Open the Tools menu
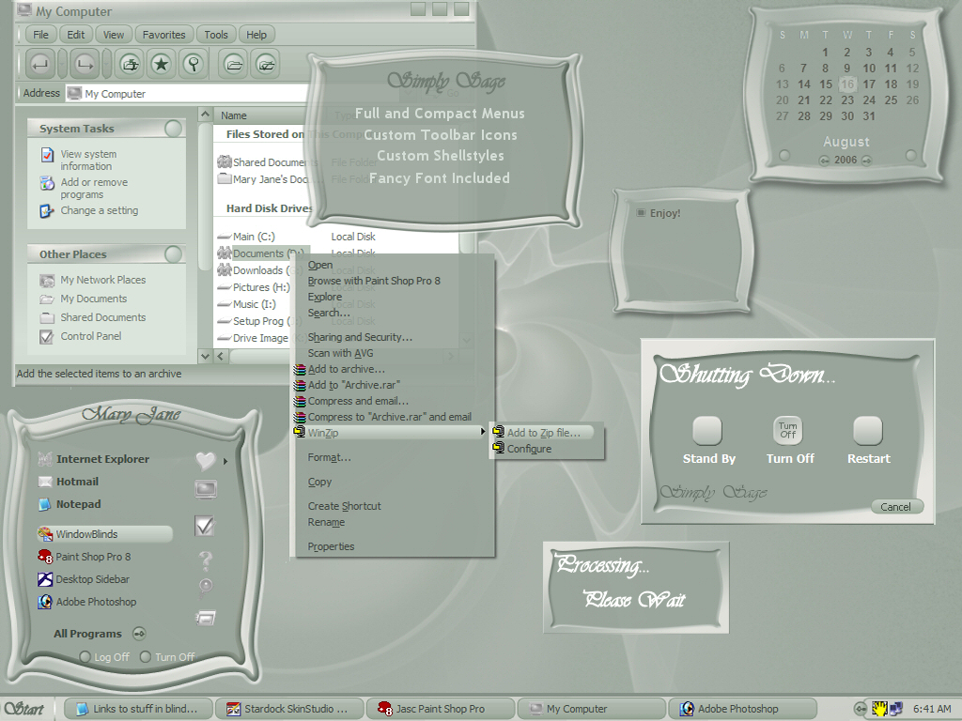 pyautogui.click(x=216, y=35)
